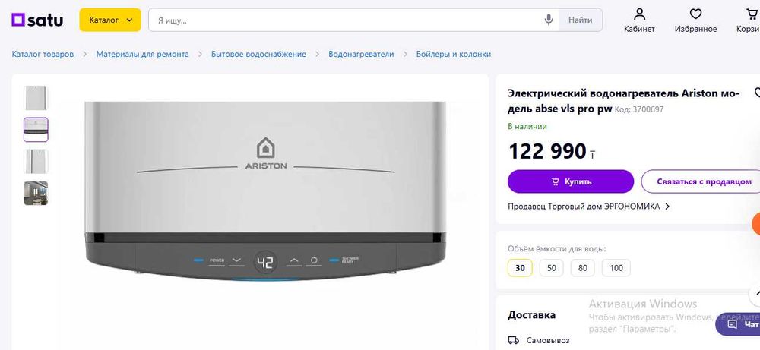760x350 pixels.
Task: Add product to favorites via heart icon
Action: pyautogui.click(x=757, y=92)
